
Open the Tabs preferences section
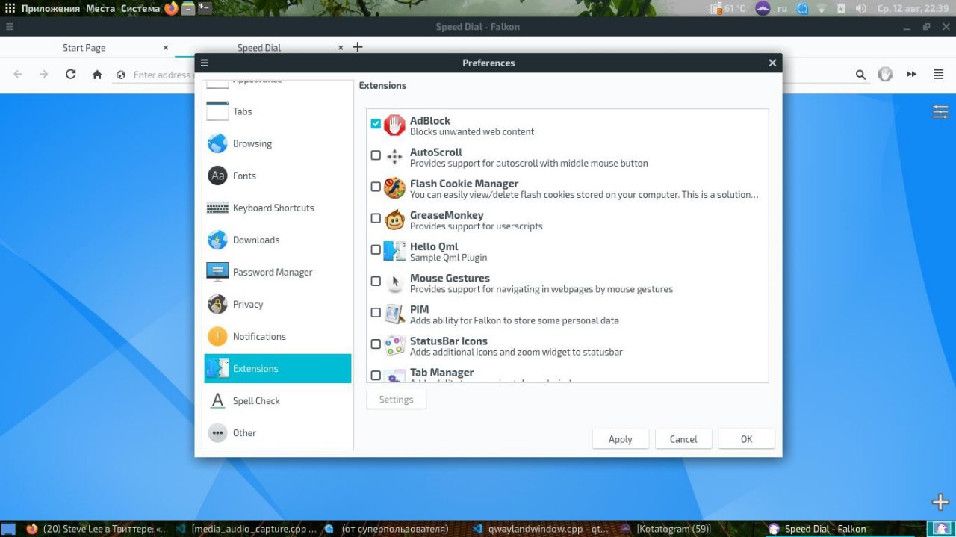(x=278, y=111)
